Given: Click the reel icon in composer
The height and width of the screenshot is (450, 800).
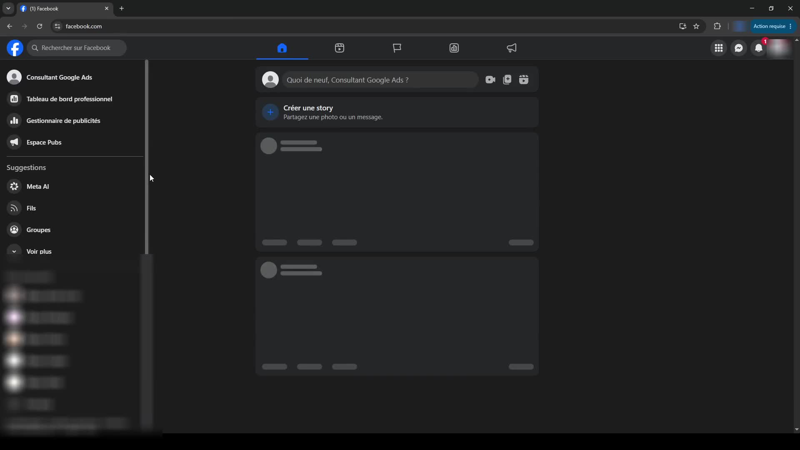Looking at the screenshot, I should [524, 80].
